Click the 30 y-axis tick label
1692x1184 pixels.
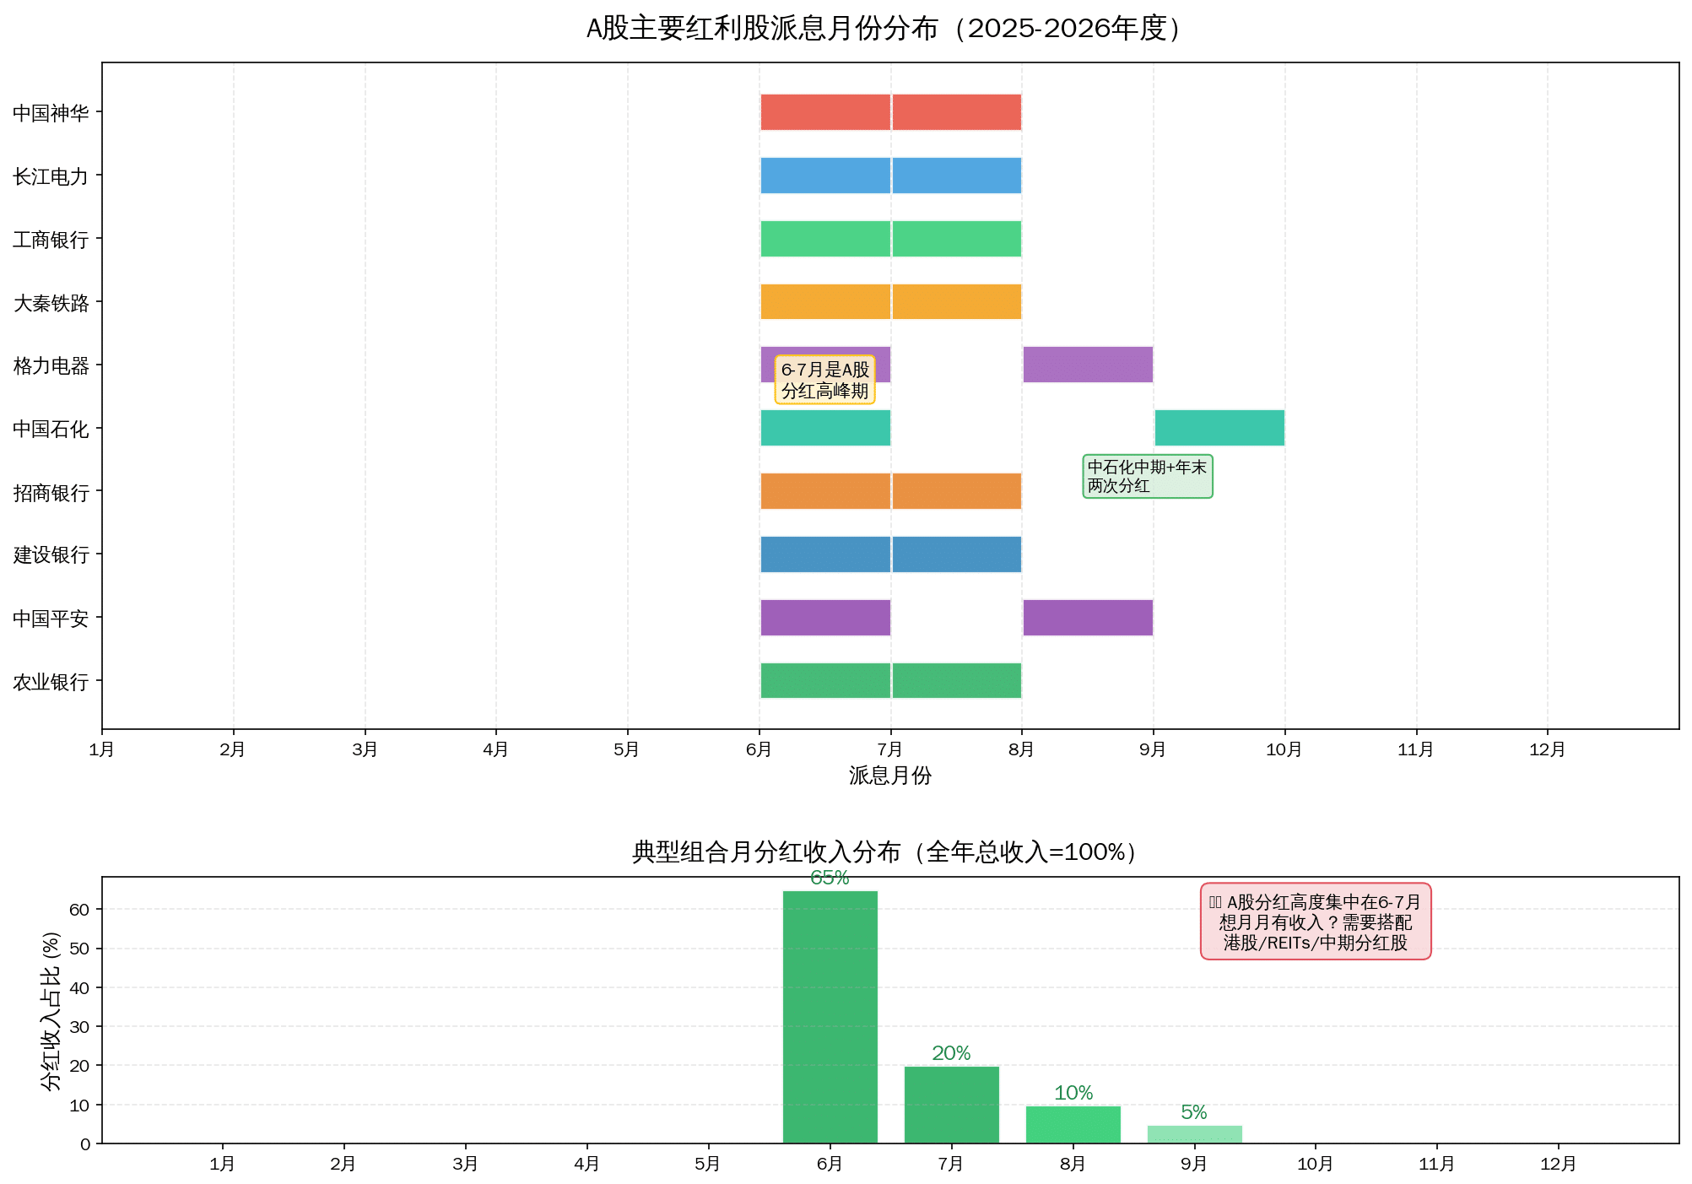point(80,1027)
